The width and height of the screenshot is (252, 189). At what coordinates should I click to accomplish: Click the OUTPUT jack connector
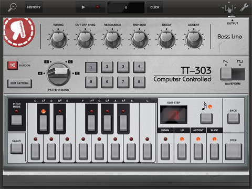pyautogui.click(x=232, y=16)
